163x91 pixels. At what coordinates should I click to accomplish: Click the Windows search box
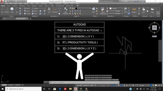point(23,89)
